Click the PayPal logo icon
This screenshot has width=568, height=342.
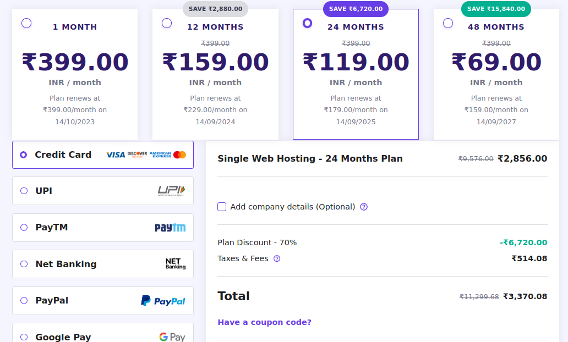(x=163, y=301)
